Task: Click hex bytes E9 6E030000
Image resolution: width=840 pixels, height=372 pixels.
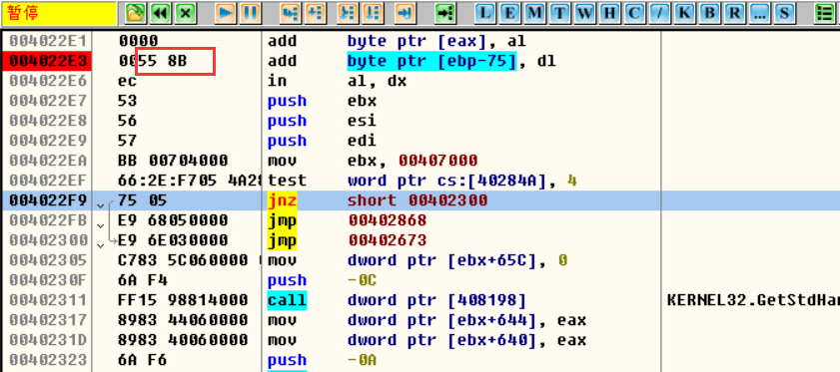Action: click(173, 240)
